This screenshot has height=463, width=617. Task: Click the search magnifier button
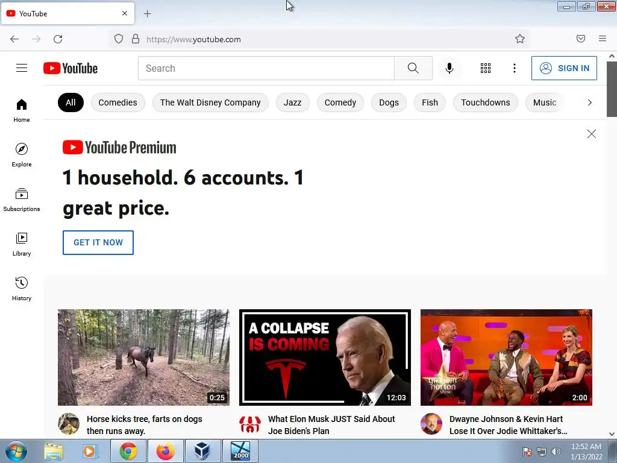(x=413, y=68)
